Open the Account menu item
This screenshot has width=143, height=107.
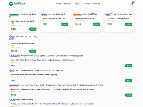tap(96, 4)
